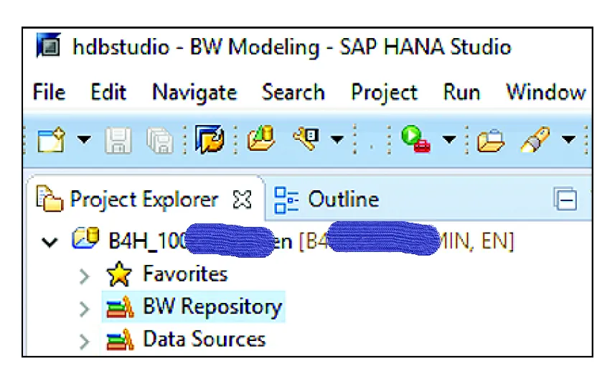Viewport: 602px width, 369px height.
Task: Open the Search menu
Action: [293, 93]
